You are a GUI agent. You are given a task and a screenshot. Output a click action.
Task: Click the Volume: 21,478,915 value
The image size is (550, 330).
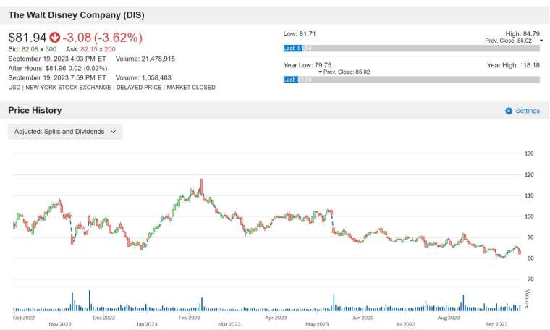(x=145, y=59)
